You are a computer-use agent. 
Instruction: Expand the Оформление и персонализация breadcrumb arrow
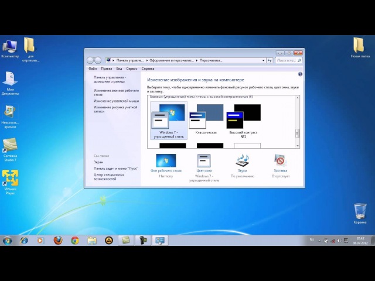coord(197,60)
